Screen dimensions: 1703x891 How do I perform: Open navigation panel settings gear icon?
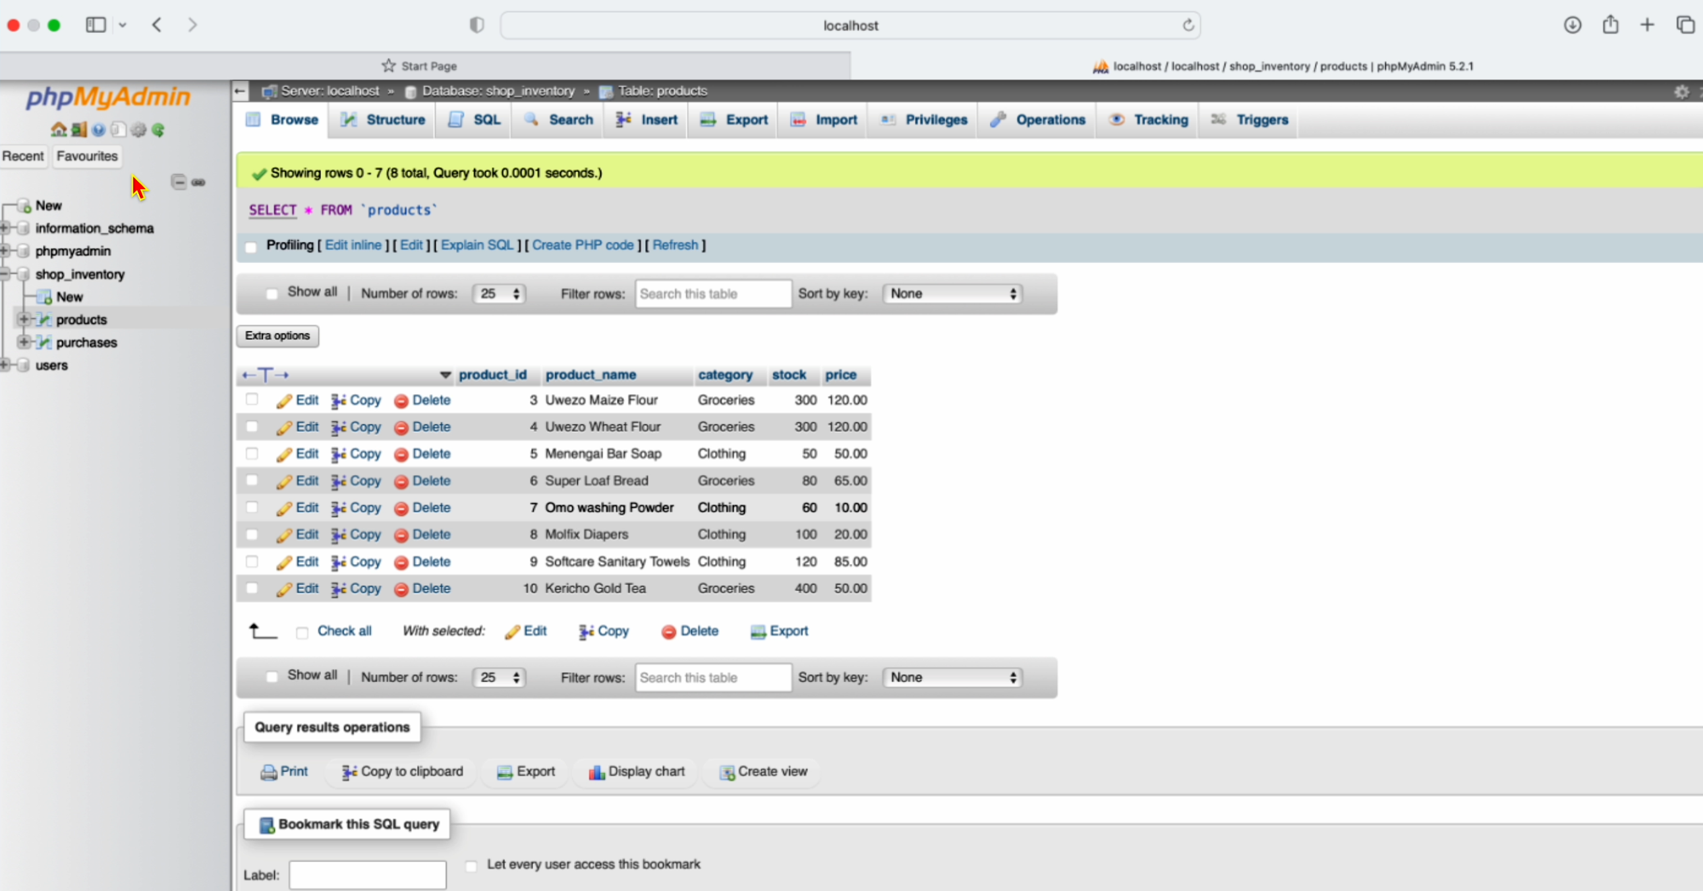pos(138,130)
